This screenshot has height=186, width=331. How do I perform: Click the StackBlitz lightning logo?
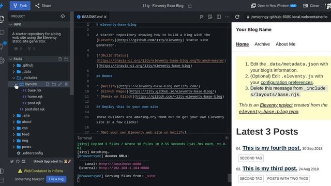tap(2, 6)
